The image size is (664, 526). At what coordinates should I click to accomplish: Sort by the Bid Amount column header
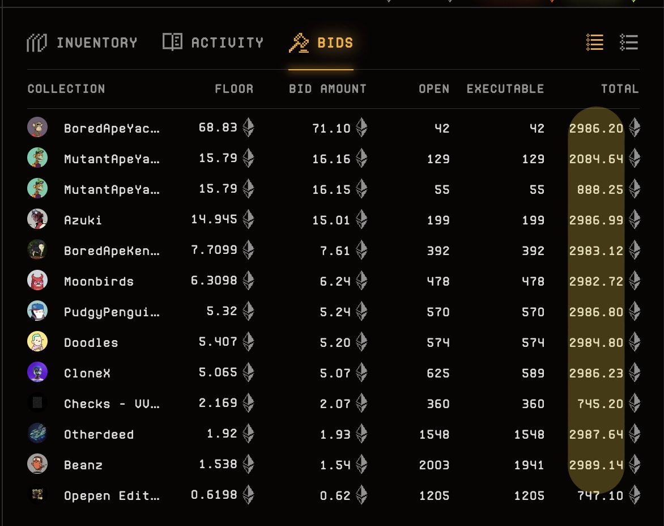(327, 89)
